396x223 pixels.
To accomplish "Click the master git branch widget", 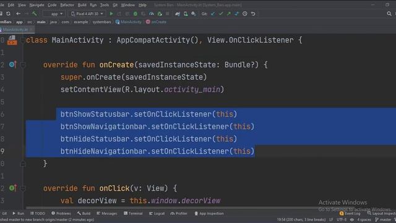I will pyautogui.click(x=384, y=220).
